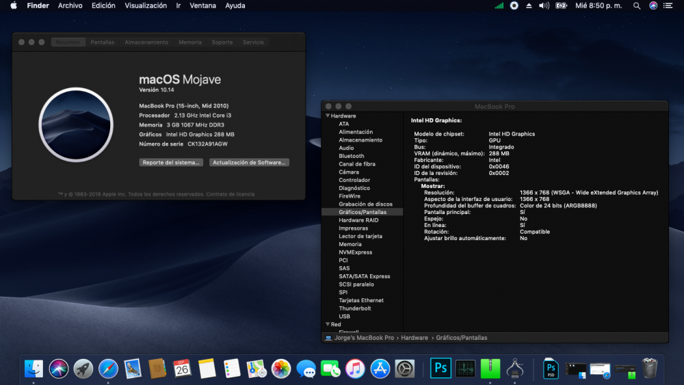Screen dimensions: 684x385
Task: Click the green signal bars menu bar icon
Action: point(499,5)
